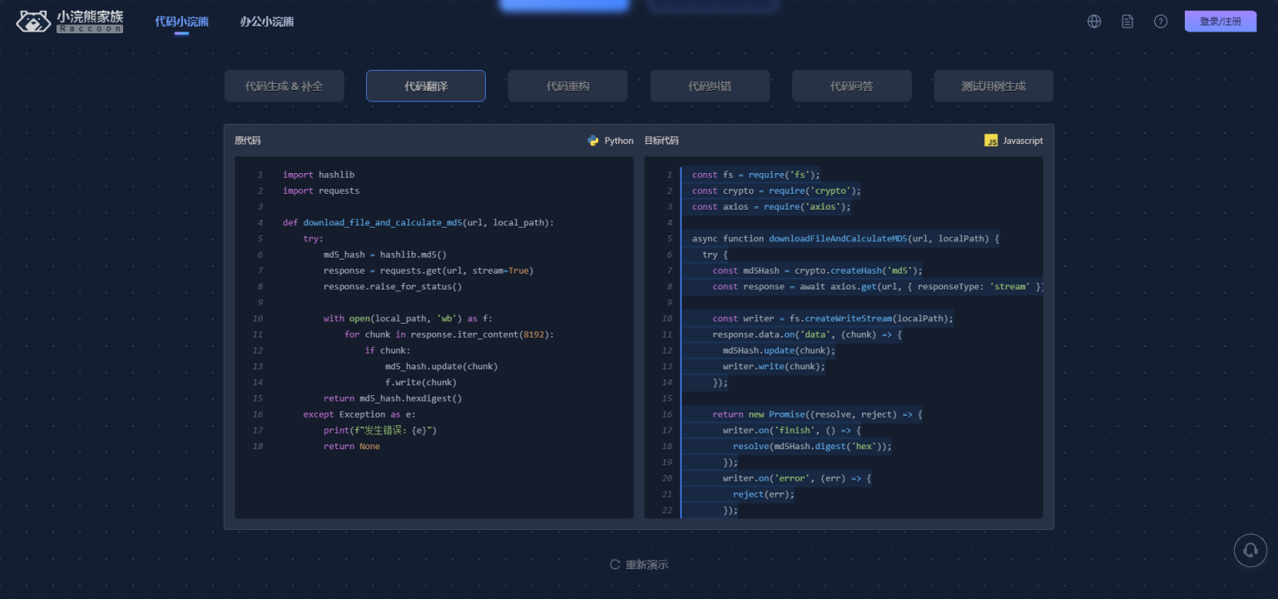Switch to the 代码问答 tab

click(851, 86)
